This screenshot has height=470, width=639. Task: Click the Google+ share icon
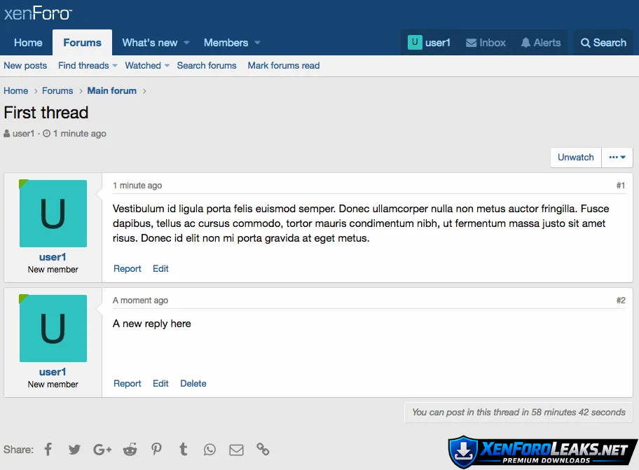102,450
